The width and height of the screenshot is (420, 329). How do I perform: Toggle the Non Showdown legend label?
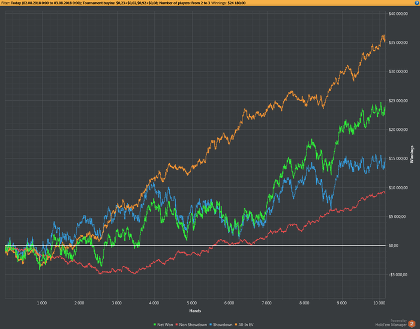click(x=193, y=325)
